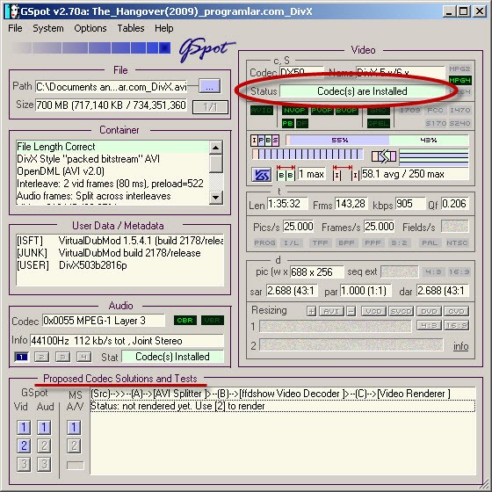
Task: Click the PFF indicator
Action: [373, 242]
